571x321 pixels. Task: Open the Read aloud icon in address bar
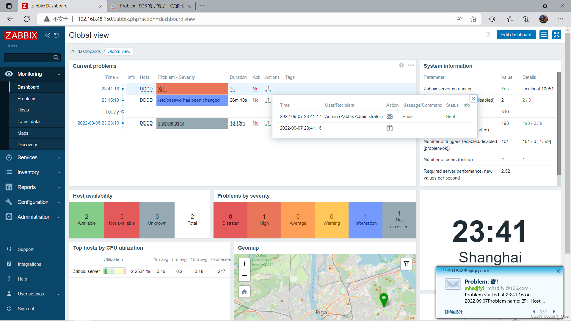tap(459, 19)
